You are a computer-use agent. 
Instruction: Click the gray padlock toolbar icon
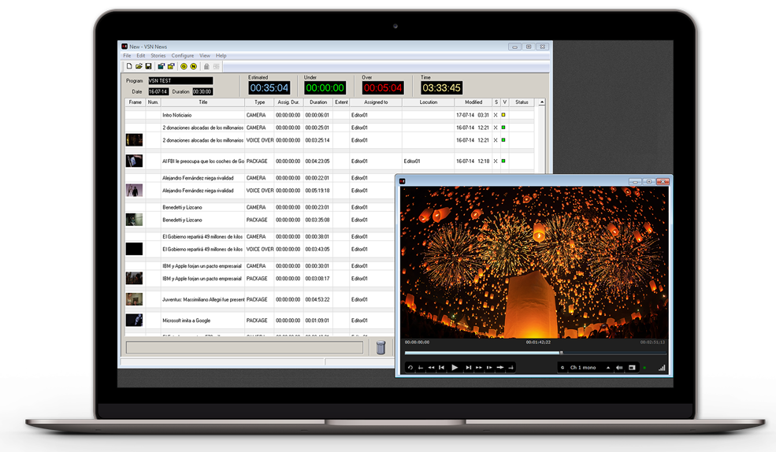tap(206, 66)
